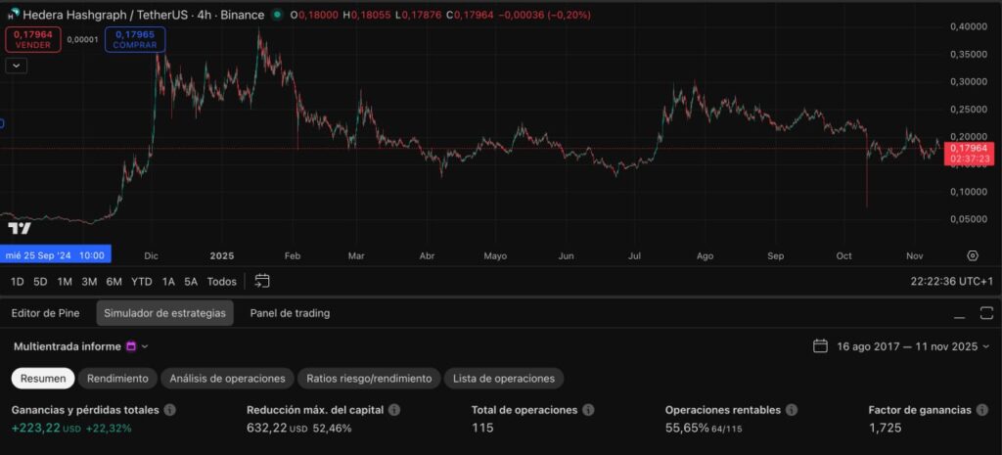
Task: Select the 6M time range
Action: pyautogui.click(x=114, y=281)
